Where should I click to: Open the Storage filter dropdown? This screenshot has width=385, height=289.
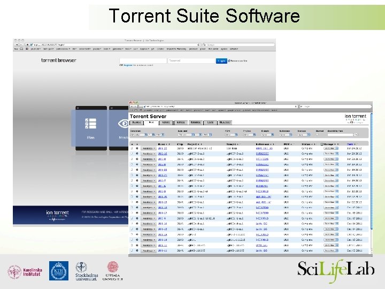tap(304, 135)
